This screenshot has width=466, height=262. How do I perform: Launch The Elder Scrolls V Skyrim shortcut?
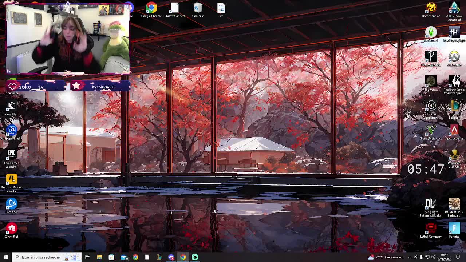coord(454,85)
